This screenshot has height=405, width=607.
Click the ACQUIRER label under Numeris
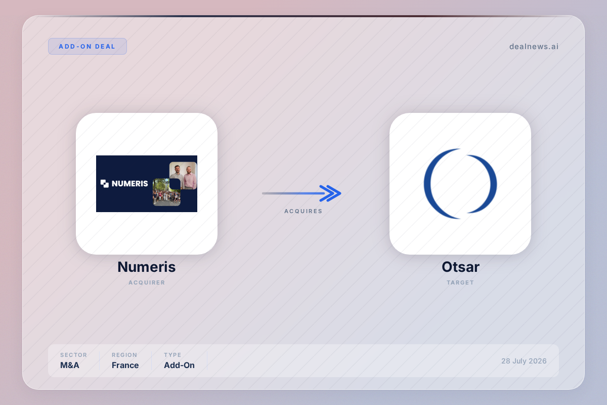pos(147,282)
